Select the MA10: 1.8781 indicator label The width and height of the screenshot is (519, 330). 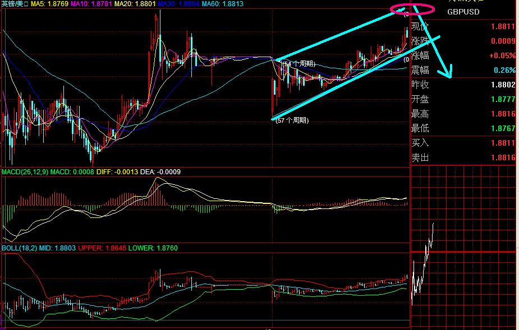pyautogui.click(x=91, y=4)
